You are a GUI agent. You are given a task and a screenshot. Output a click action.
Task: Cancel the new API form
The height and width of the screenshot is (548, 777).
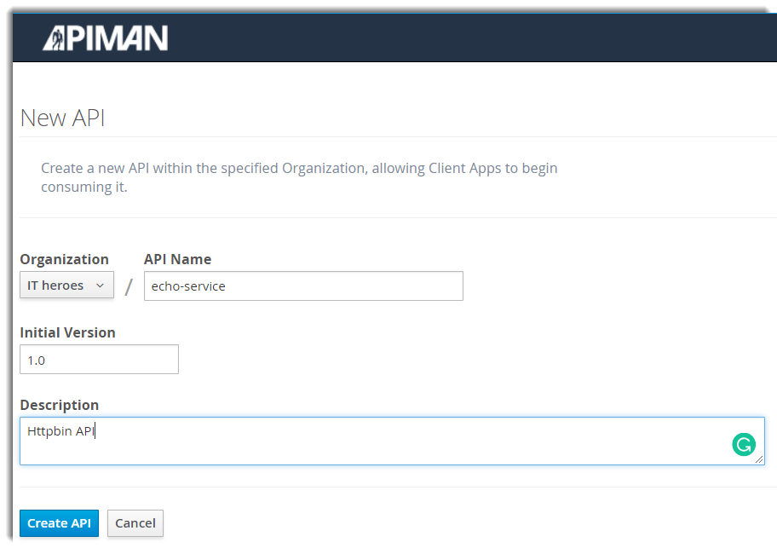pos(135,523)
